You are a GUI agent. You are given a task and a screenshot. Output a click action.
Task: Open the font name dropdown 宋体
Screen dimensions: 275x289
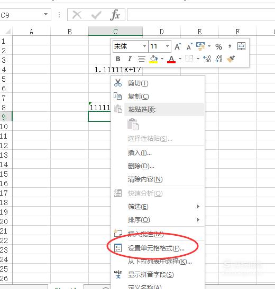point(145,46)
